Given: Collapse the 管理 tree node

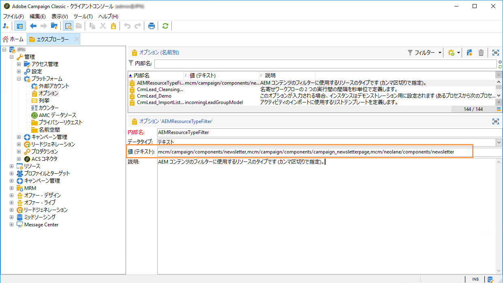Looking at the screenshot, I should (12, 57).
